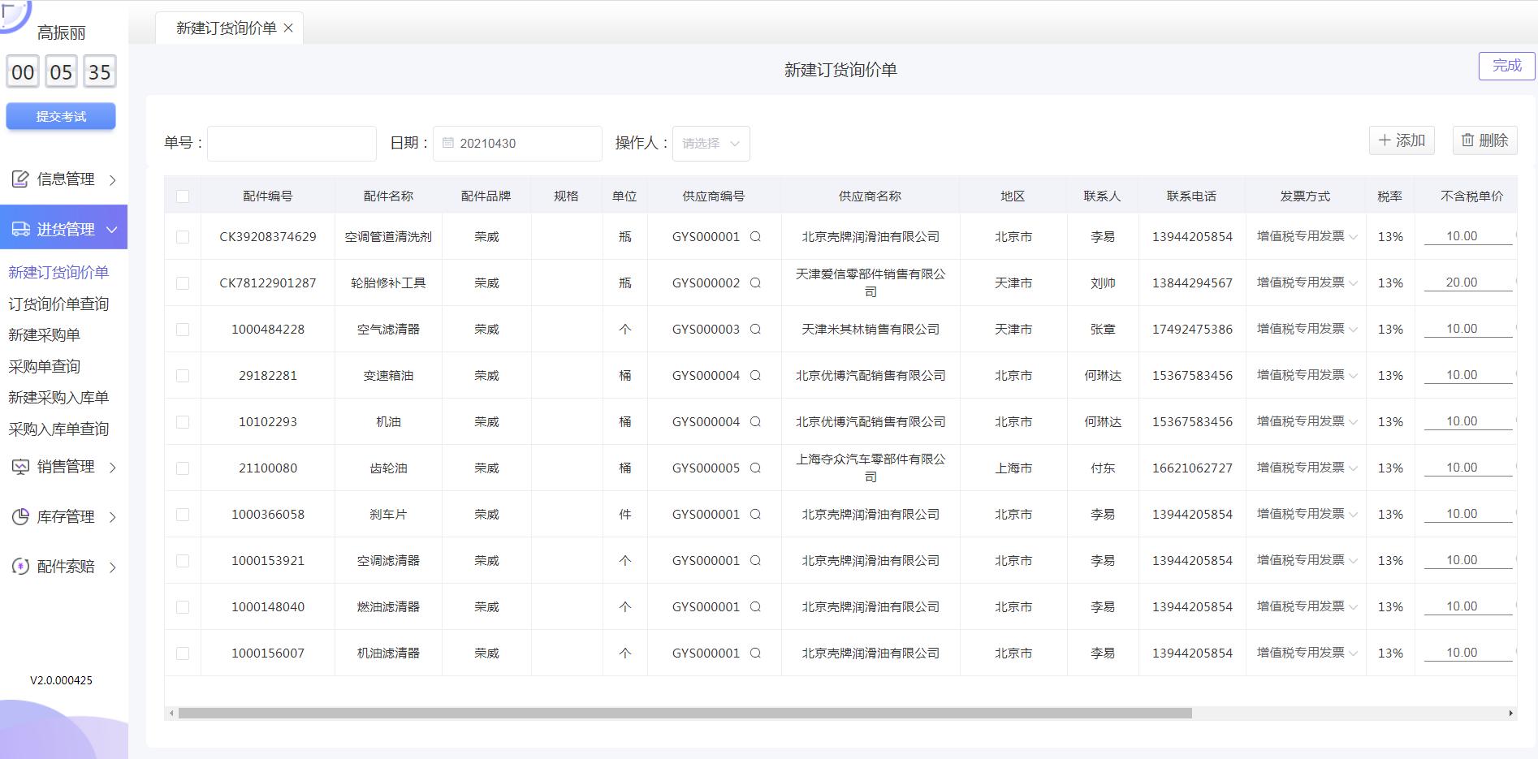Collapse the 进货管理 menu chevron
Image resolution: width=1538 pixels, height=759 pixels.
pos(112,230)
